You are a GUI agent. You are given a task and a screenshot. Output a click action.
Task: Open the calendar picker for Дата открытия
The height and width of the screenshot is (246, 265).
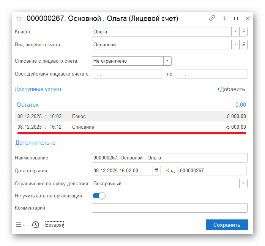pyautogui.click(x=157, y=170)
